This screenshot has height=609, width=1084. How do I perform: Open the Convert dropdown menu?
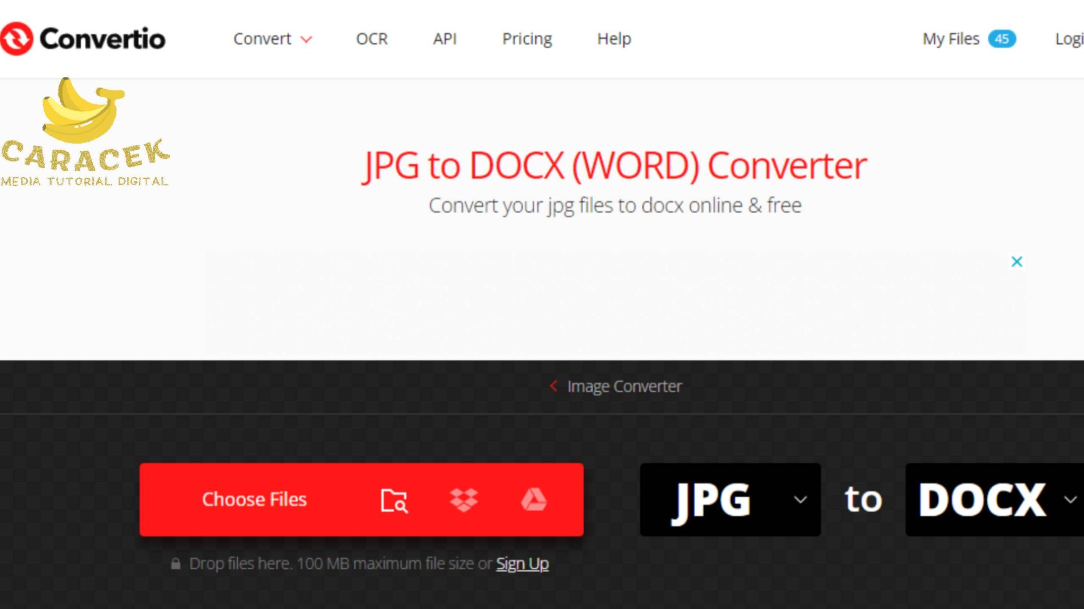[x=273, y=39]
